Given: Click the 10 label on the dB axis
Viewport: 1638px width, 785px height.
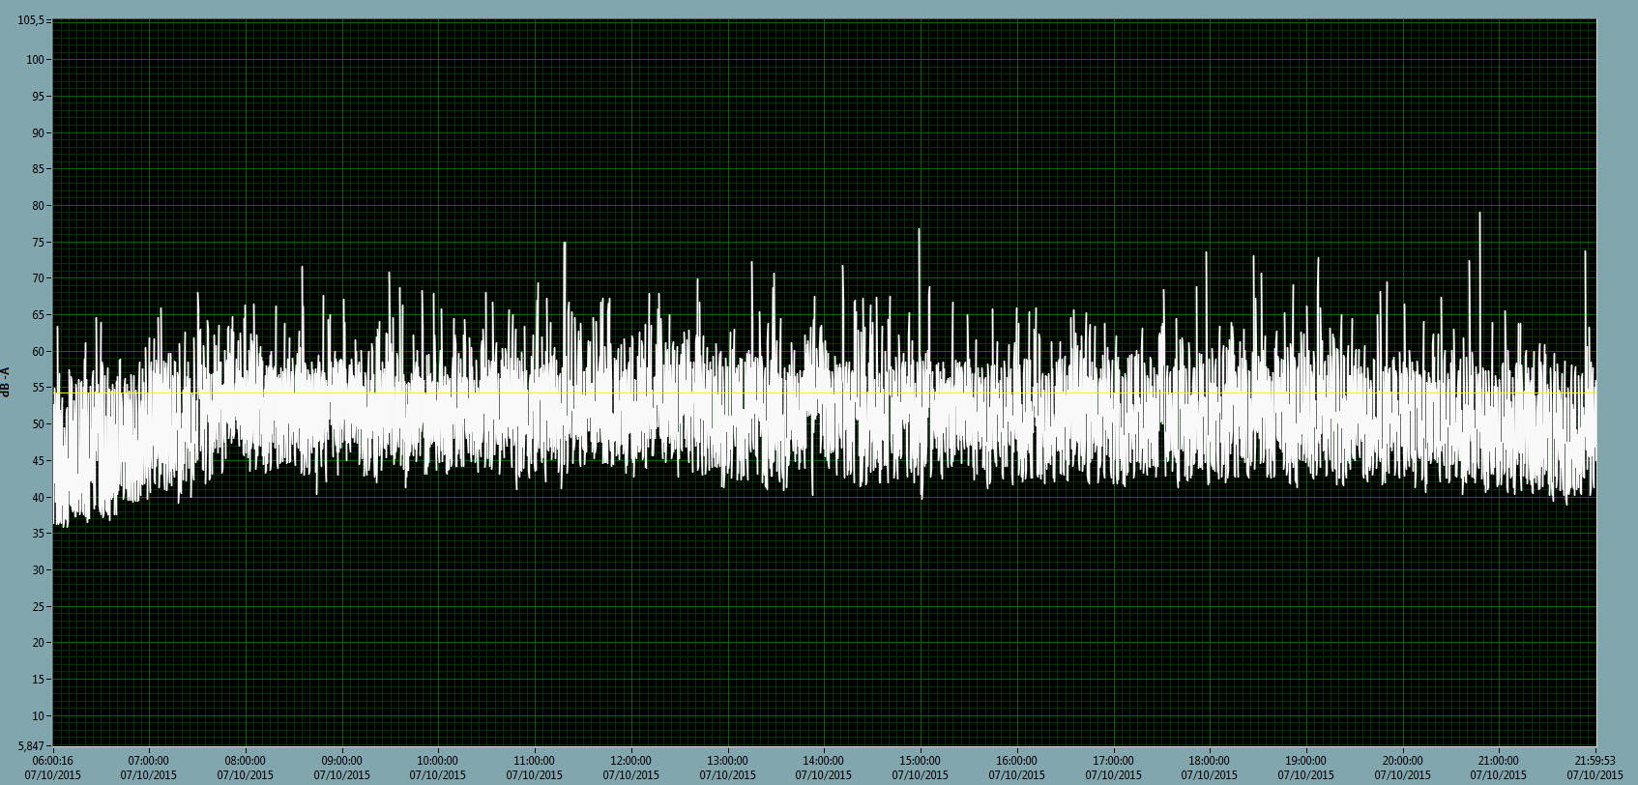Looking at the screenshot, I should (x=40, y=716).
